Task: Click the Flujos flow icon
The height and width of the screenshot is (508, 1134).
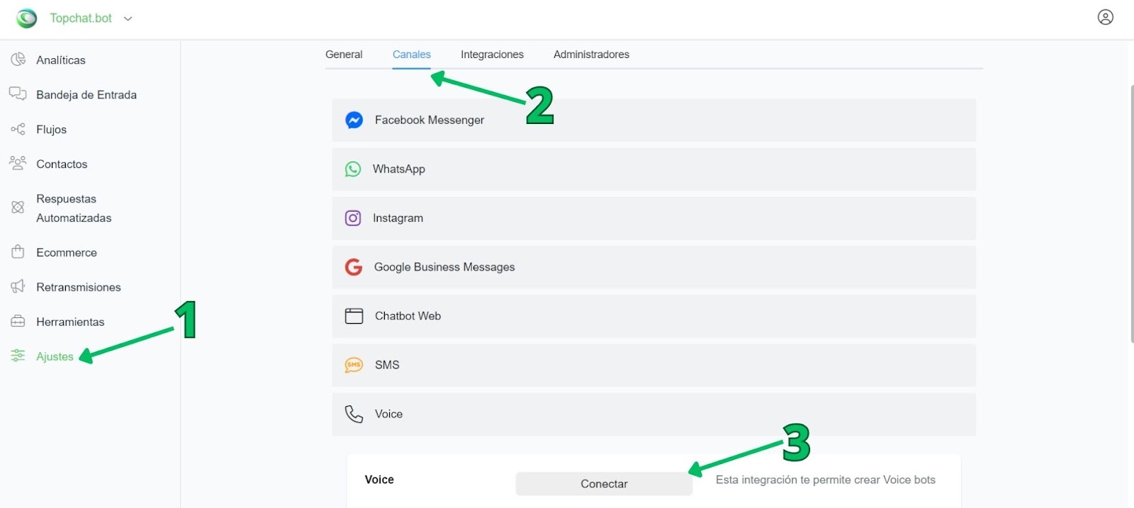Action: pyautogui.click(x=18, y=129)
